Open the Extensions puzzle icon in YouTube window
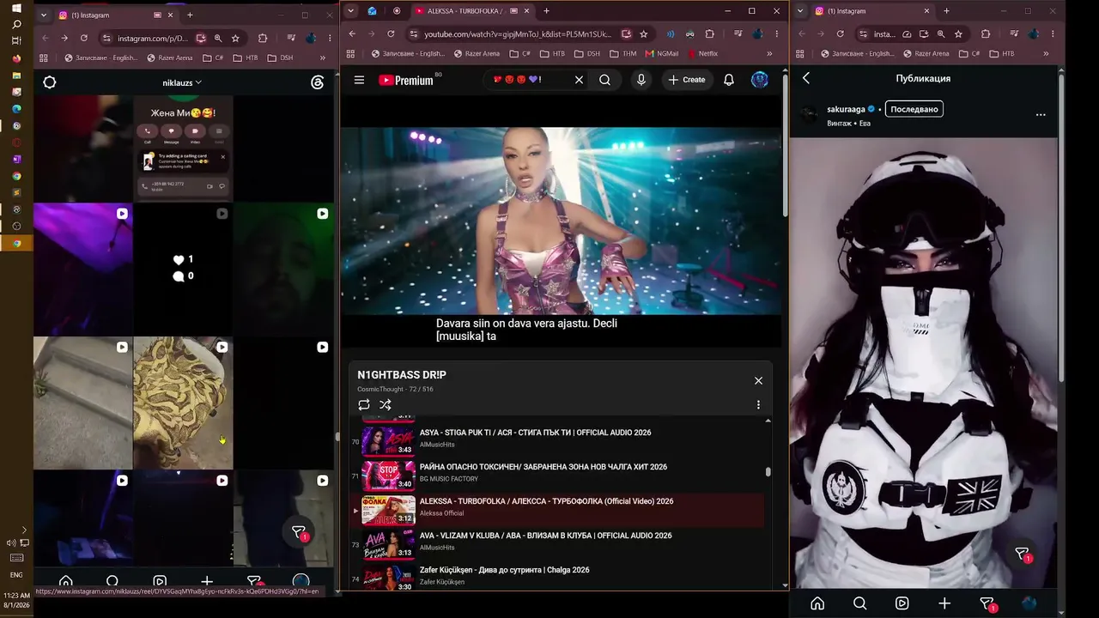This screenshot has height=618, width=1099. 709,34
